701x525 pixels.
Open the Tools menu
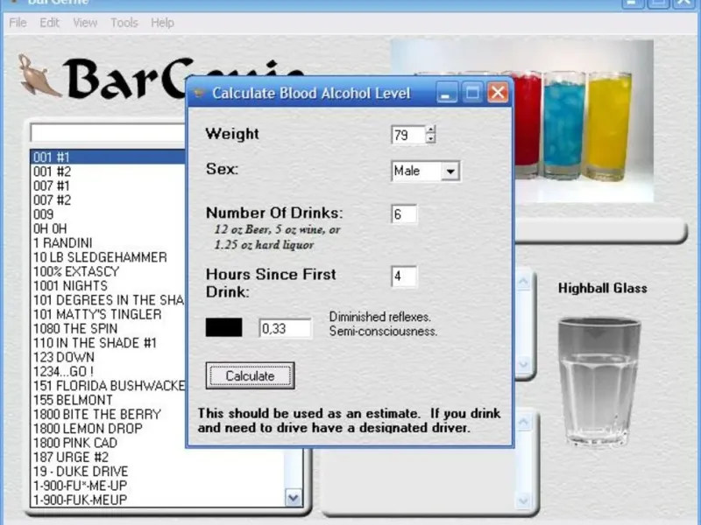124,23
